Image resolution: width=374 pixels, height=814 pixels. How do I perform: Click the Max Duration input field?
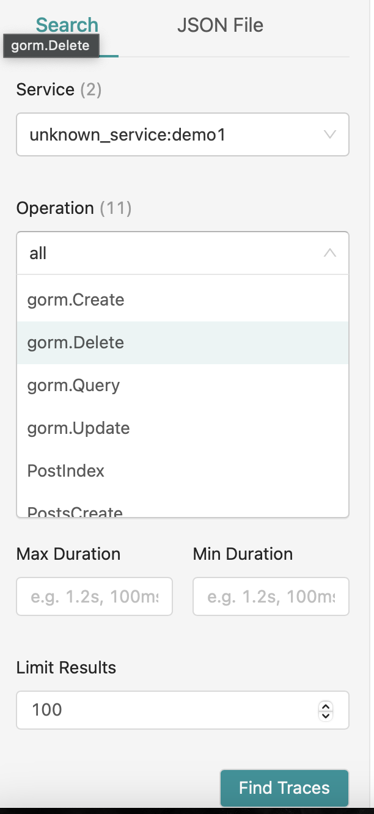coord(94,596)
